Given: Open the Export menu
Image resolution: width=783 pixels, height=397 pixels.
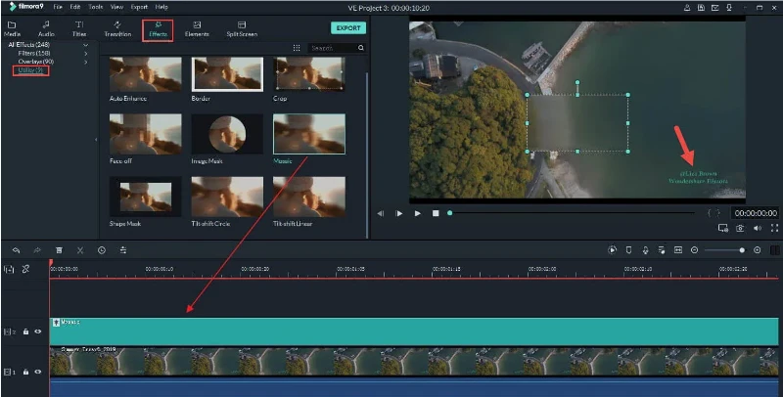Looking at the screenshot, I should coord(139,7).
